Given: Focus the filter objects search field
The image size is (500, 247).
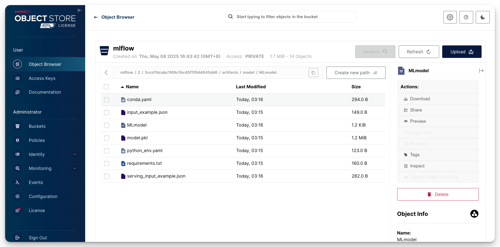Looking at the screenshot, I should pos(291,17).
